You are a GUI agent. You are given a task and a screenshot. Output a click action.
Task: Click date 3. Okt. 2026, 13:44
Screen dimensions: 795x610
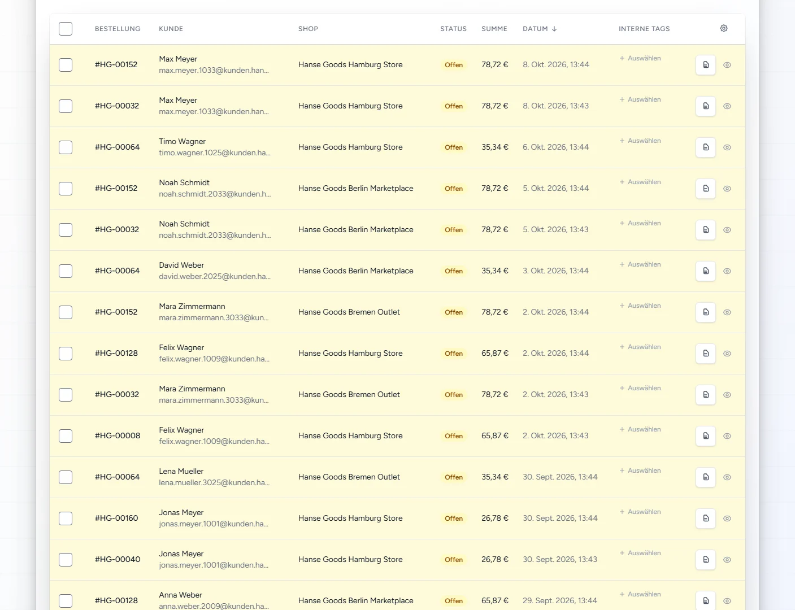click(555, 271)
